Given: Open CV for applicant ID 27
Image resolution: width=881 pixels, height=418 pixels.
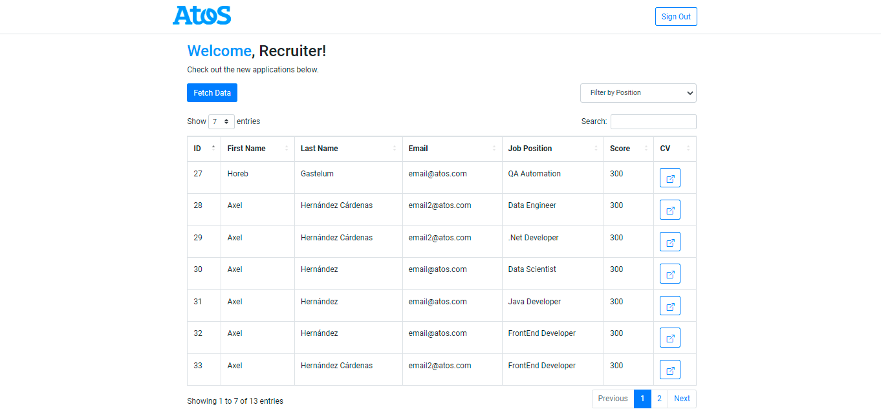Looking at the screenshot, I should 670,178.
